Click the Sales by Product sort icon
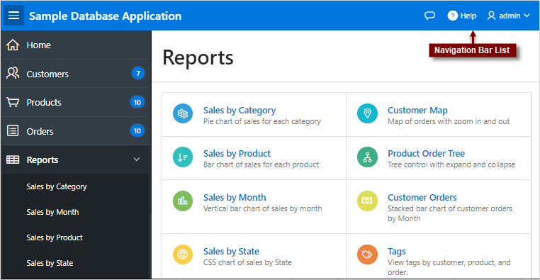 (183, 157)
